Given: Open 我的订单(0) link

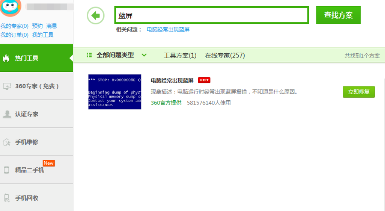Looking at the screenshot, I should tap(14, 35).
